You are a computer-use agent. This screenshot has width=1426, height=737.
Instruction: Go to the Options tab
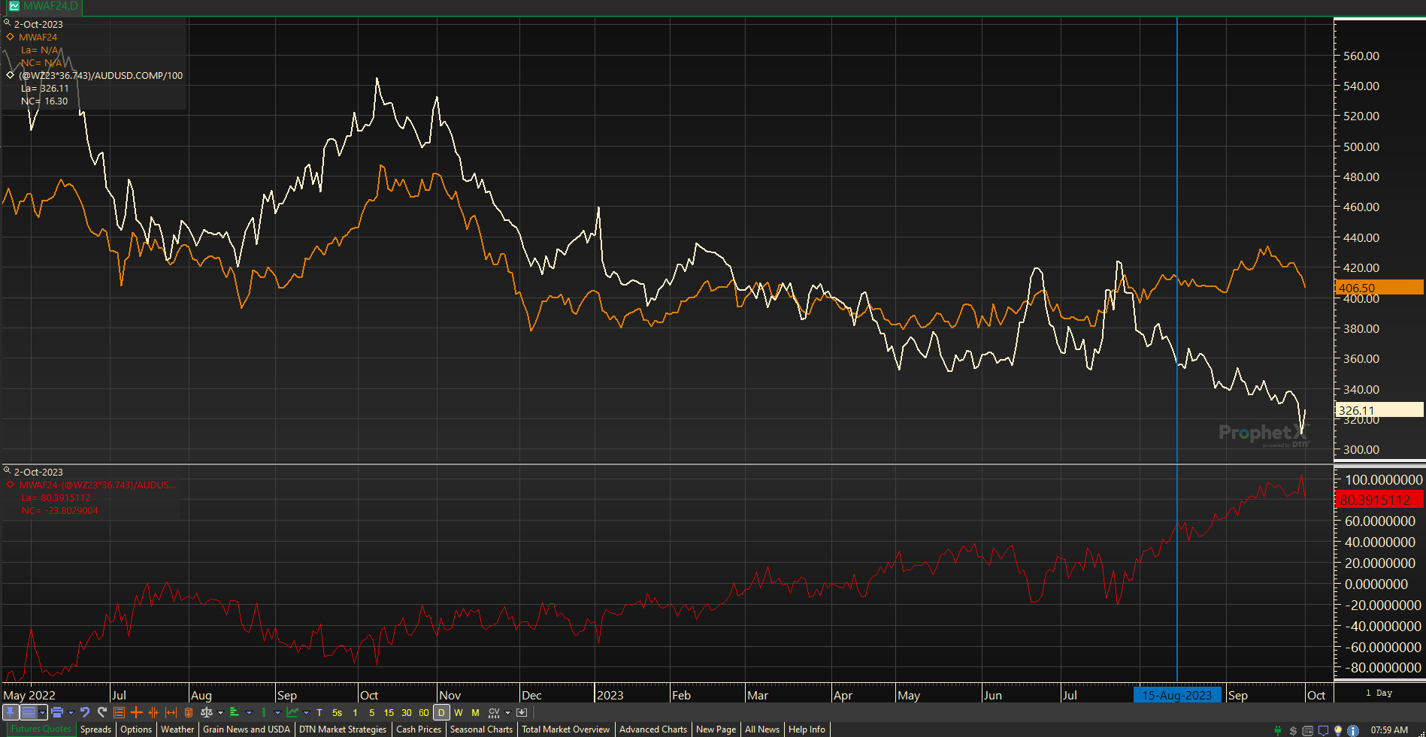click(136, 729)
